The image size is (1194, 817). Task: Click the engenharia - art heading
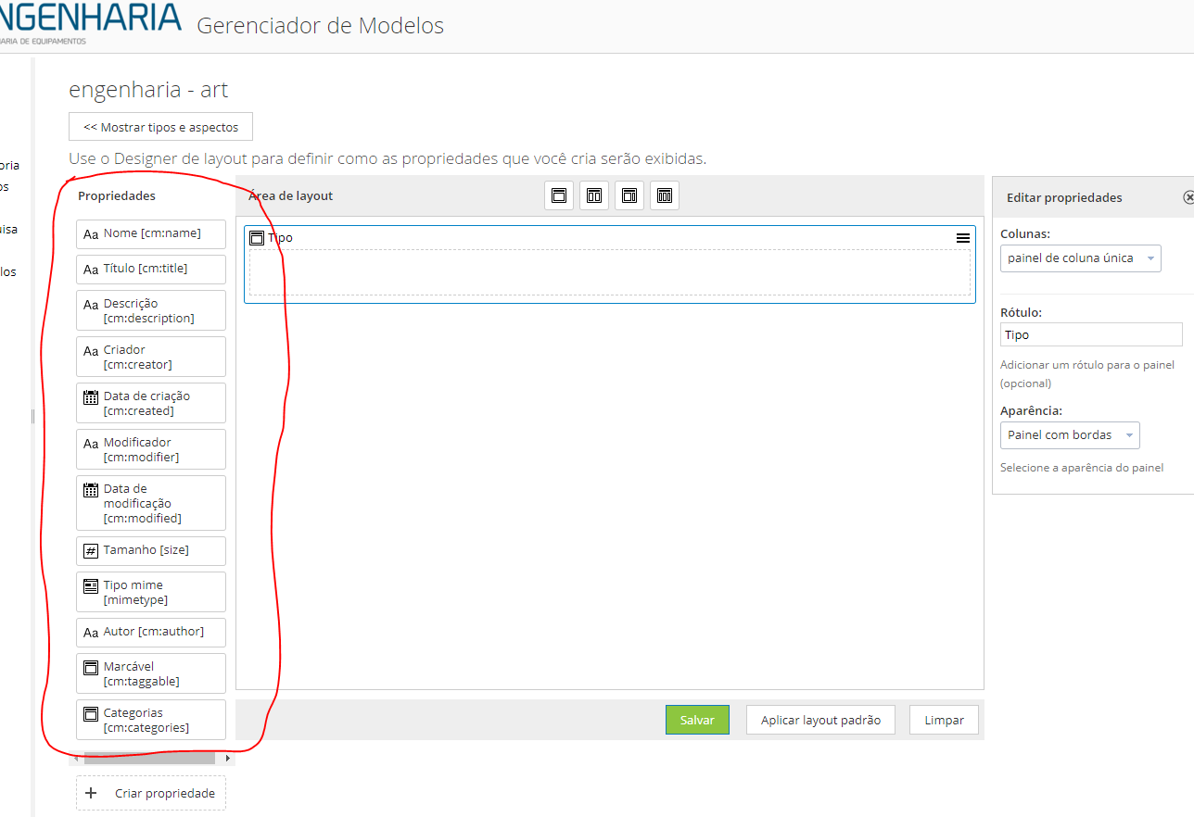click(x=148, y=90)
